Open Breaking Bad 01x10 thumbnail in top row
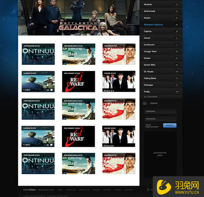This screenshot has width=204, height=197. click(x=79, y=54)
